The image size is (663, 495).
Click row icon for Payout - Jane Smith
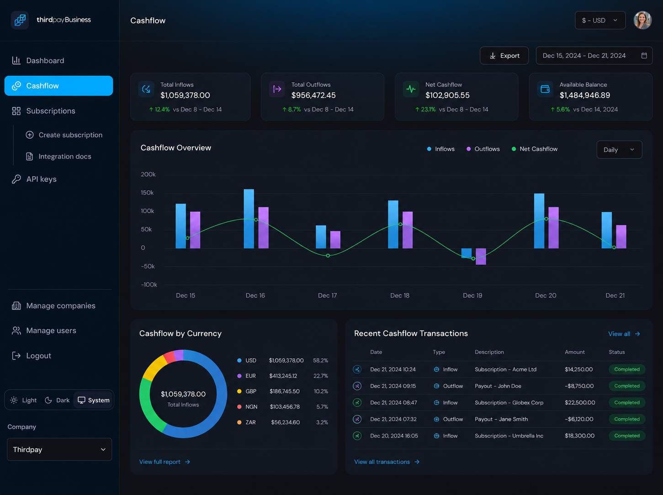pyautogui.click(x=357, y=419)
